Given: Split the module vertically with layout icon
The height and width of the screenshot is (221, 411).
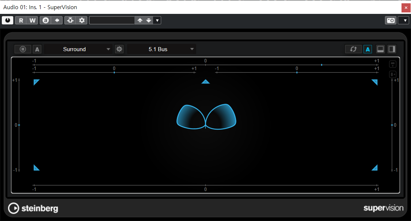Looking at the screenshot, I should (392, 49).
